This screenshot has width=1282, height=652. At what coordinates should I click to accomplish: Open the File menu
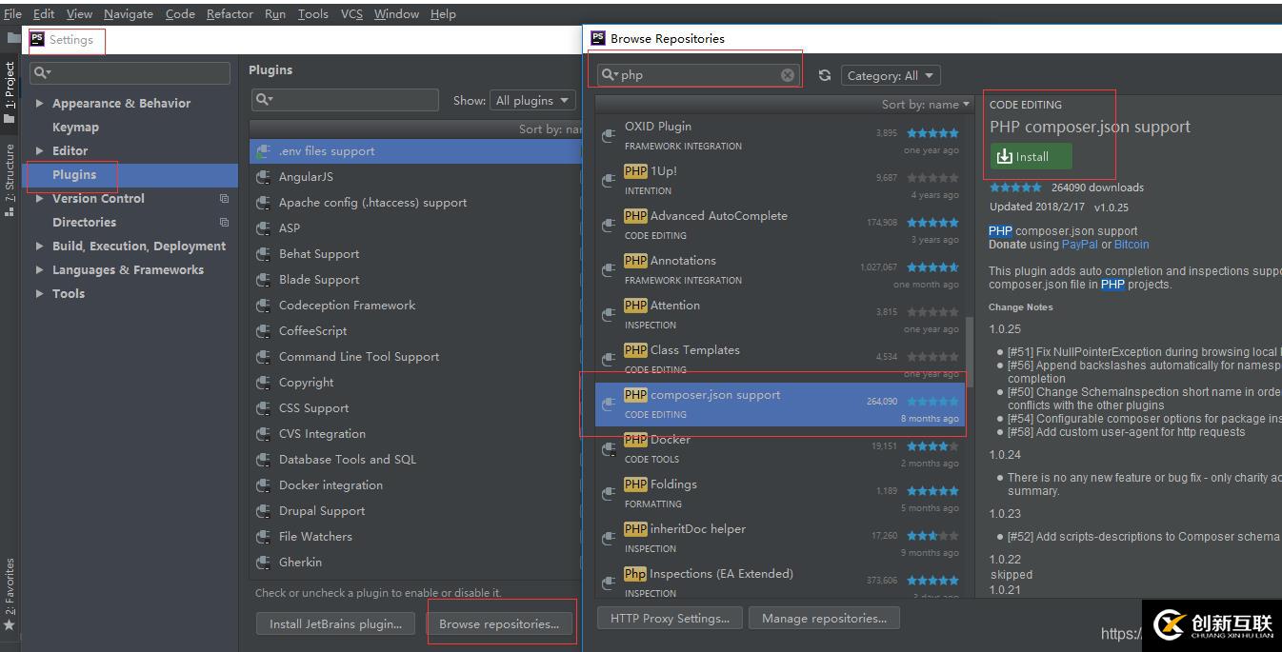coord(12,13)
